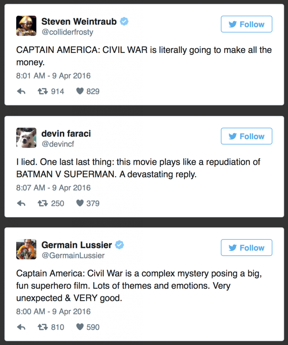Viewport: 288px width, 345px height.
Task: Open the 8:01 AM - 9 Apr 2016 timestamp
Action: pos(53,76)
